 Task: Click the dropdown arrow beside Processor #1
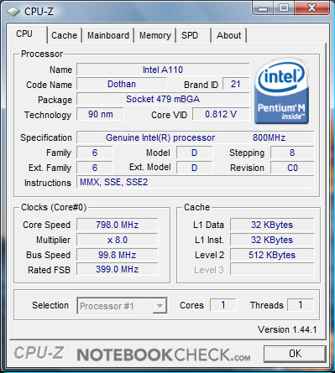pyautogui.click(x=160, y=306)
